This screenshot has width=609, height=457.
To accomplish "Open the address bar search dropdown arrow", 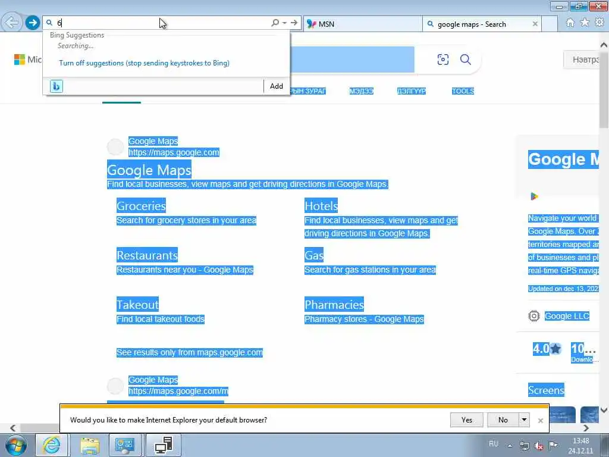I will [285, 23].
